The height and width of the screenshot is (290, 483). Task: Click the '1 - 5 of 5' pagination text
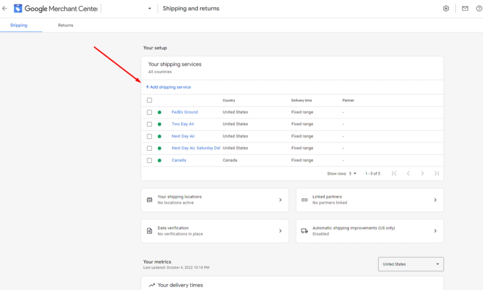(x=373, y=174)
